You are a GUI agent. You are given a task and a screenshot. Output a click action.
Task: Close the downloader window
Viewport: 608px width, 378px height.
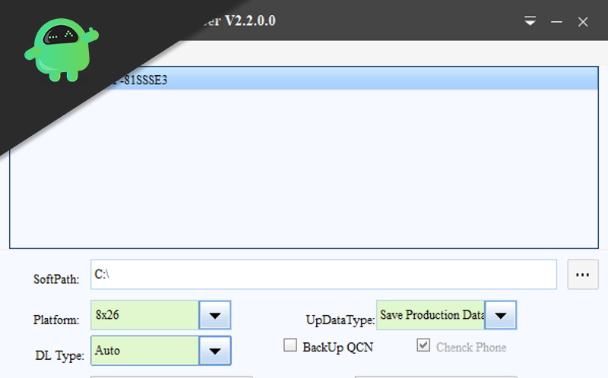[x=583, y=22]
